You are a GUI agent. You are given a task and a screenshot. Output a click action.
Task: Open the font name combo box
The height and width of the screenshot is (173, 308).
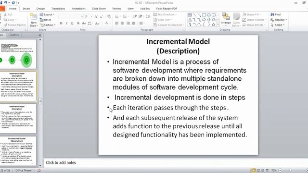71,17
